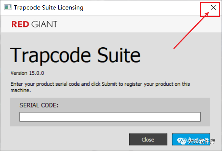Click the blue Submit button
This screenshot has width=222, height=151.
[x=191, y=140]
